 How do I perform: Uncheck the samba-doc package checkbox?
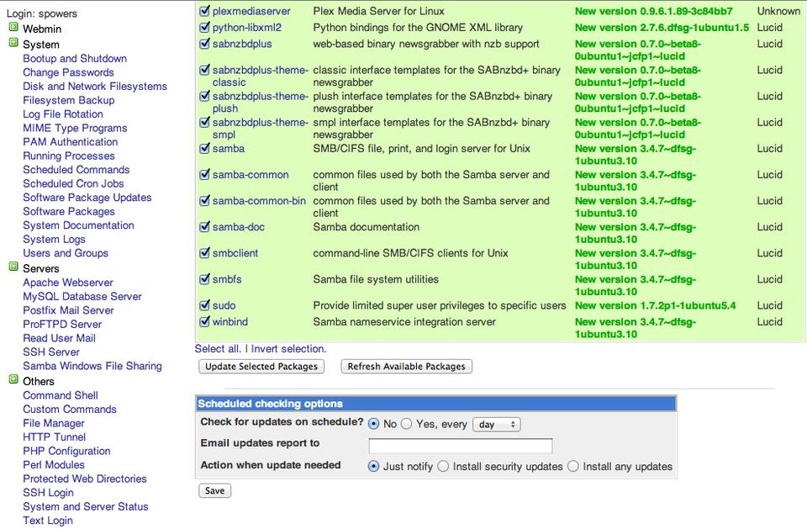[x=204, y=227]
